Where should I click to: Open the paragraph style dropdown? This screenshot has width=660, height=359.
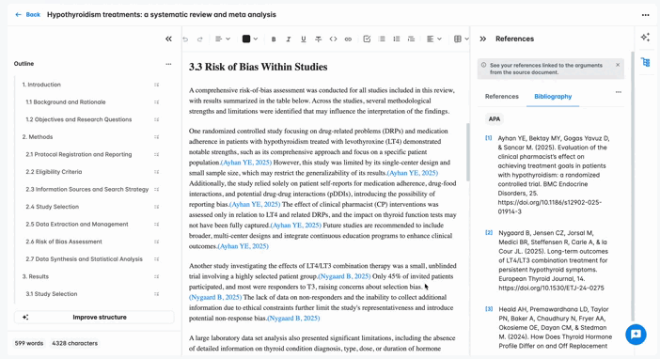(222, 39)
